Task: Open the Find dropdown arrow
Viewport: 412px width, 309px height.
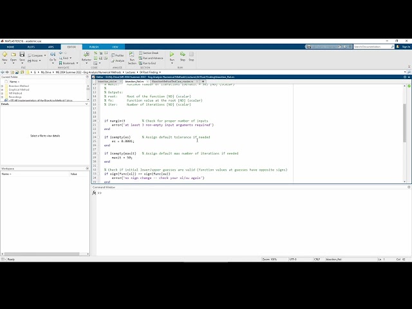Action: tap(70, 58)
